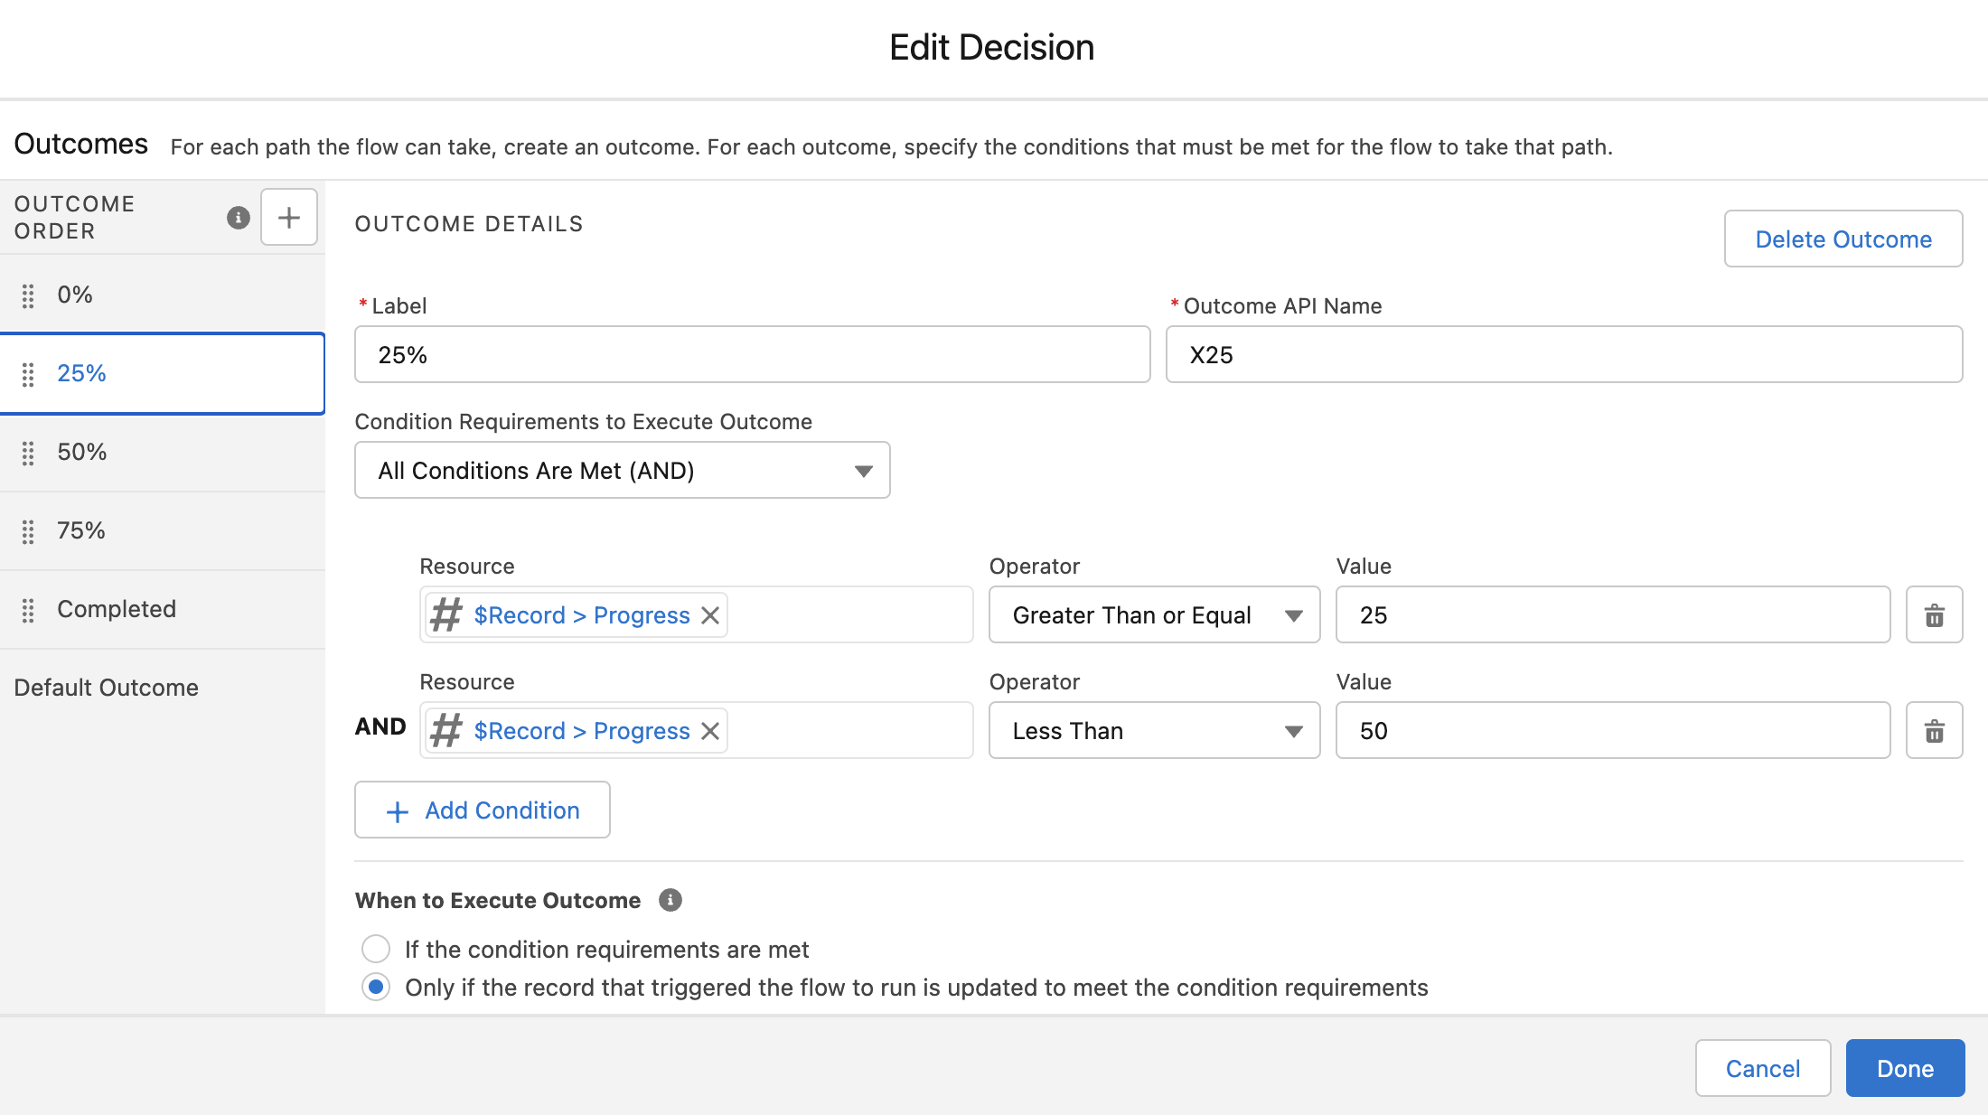Click the plus icon to add a new outcome
This screenshot has width=1988, height=1115.
click(288, 217)
